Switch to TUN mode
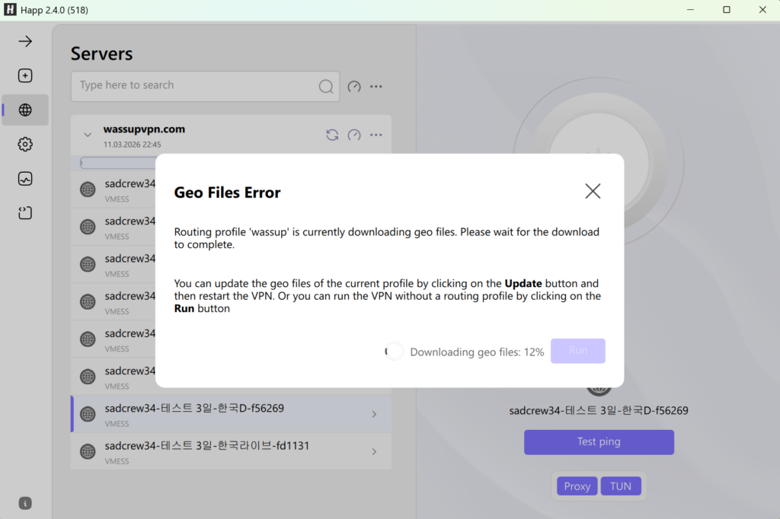780x519 pixels. coord(621,486)
